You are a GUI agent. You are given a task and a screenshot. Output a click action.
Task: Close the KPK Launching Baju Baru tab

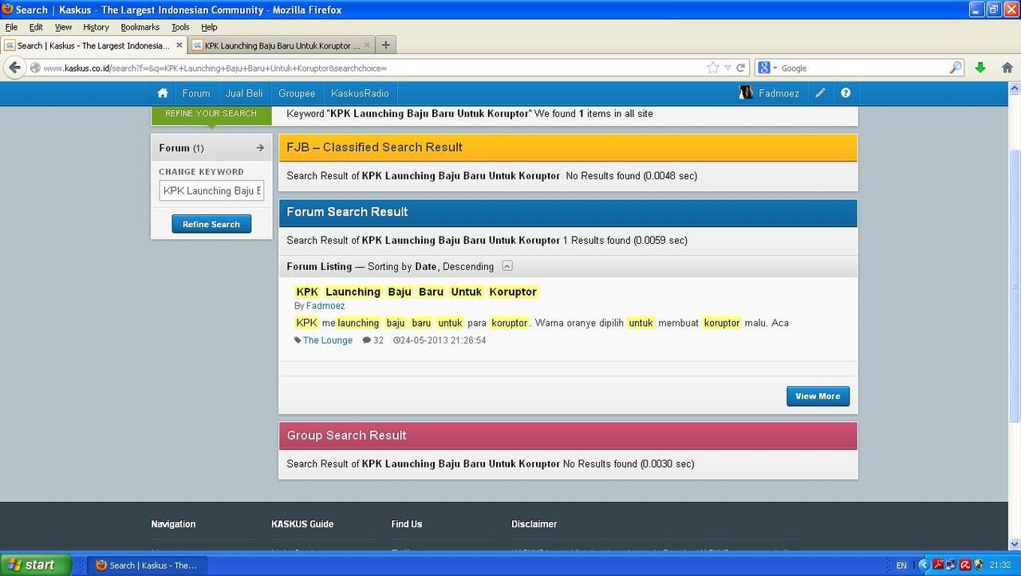coord(367,45)
